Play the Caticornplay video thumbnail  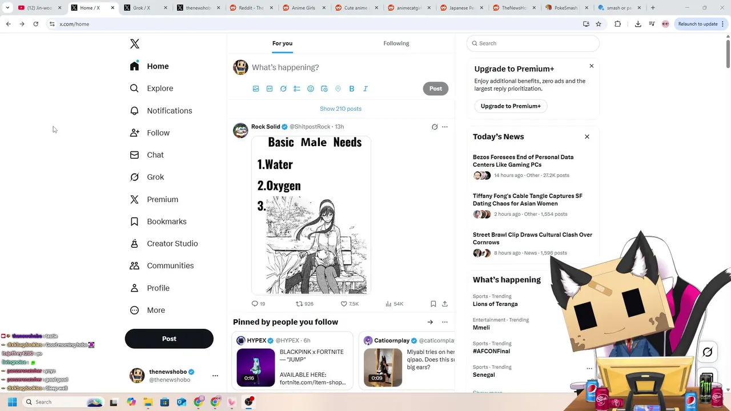coord(383,368)
